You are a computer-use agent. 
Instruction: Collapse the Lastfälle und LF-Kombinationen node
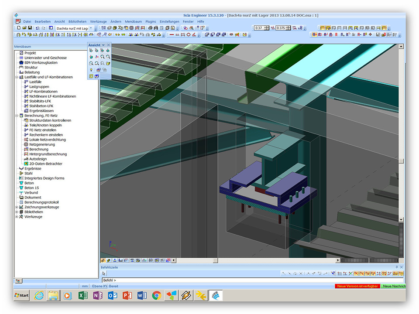[x=17, y=77]
